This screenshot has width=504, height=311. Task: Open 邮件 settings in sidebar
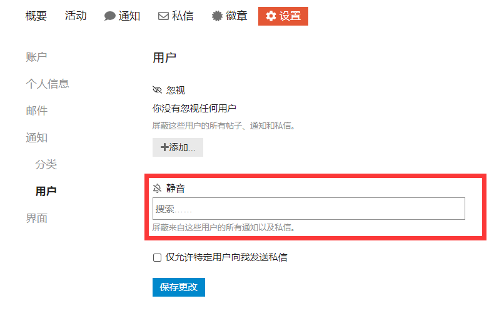click(x=37, y=111)
